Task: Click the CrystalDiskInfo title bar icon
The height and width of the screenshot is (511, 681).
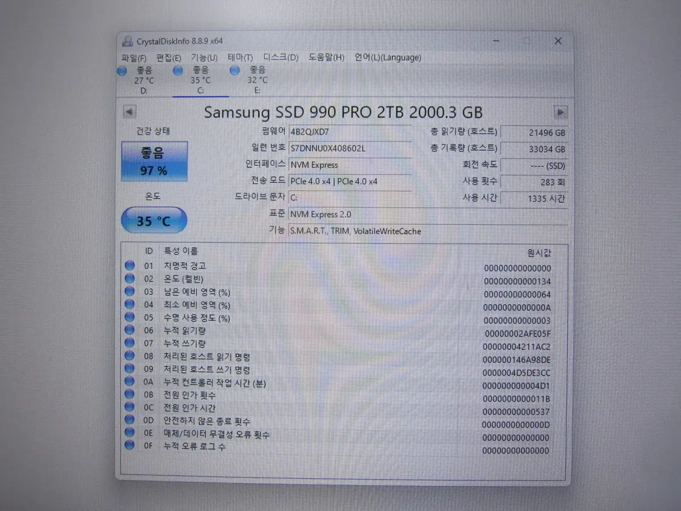Action: coord(127,40)
